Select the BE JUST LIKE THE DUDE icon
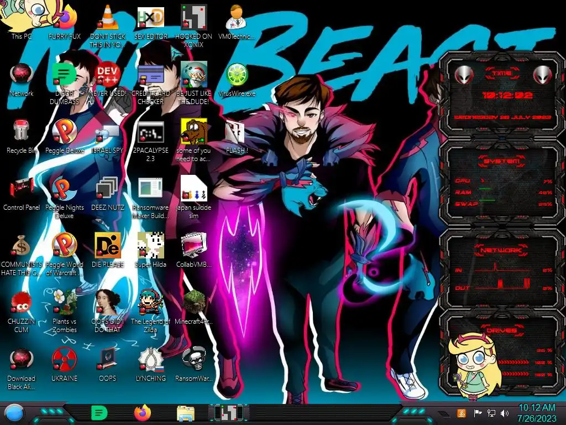This screenshot has width=566, height=425. click(x=194, y=84)
